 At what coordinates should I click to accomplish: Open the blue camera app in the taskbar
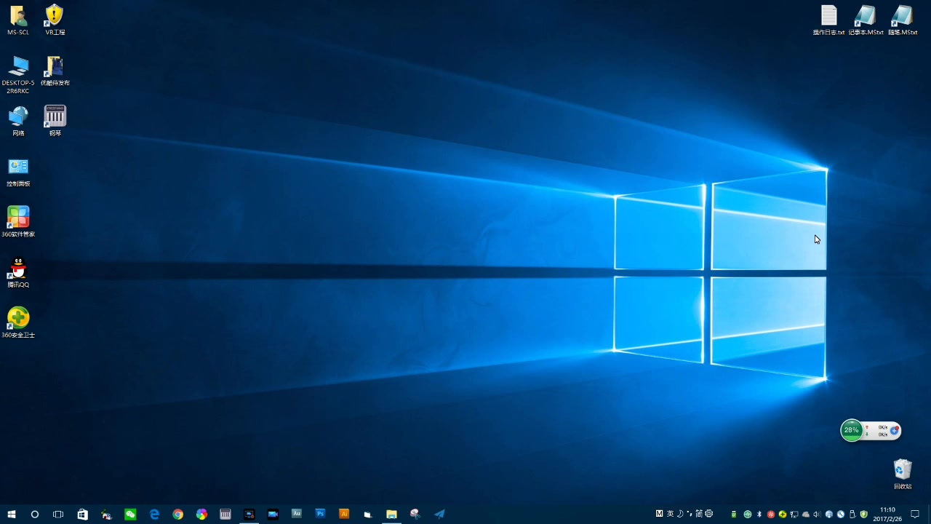click(273, 514)
